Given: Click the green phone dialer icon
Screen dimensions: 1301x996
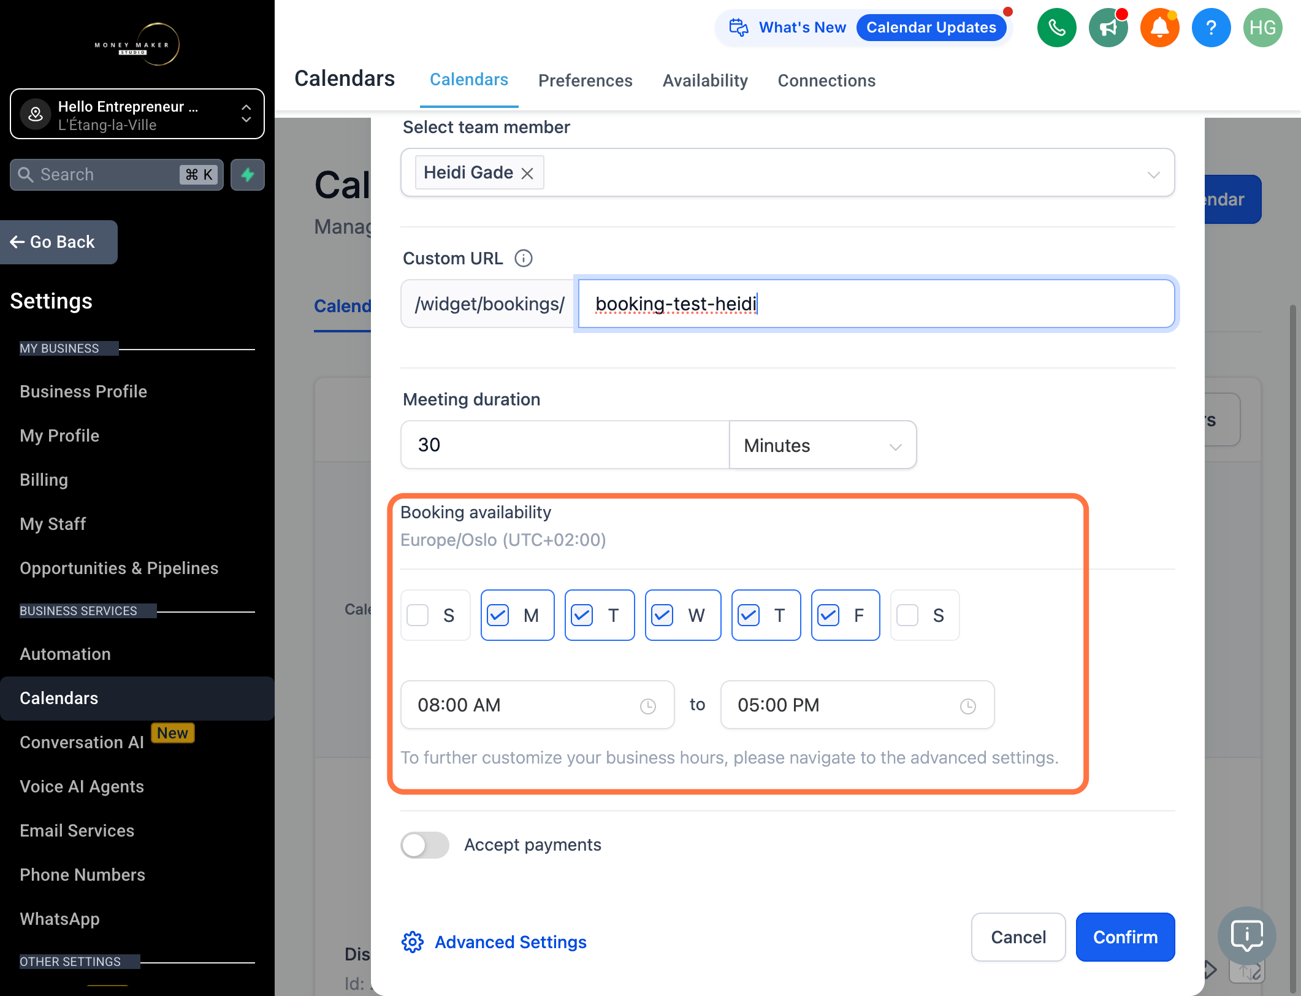Looking at the screenshot, I should click(x=1056, y=28).
